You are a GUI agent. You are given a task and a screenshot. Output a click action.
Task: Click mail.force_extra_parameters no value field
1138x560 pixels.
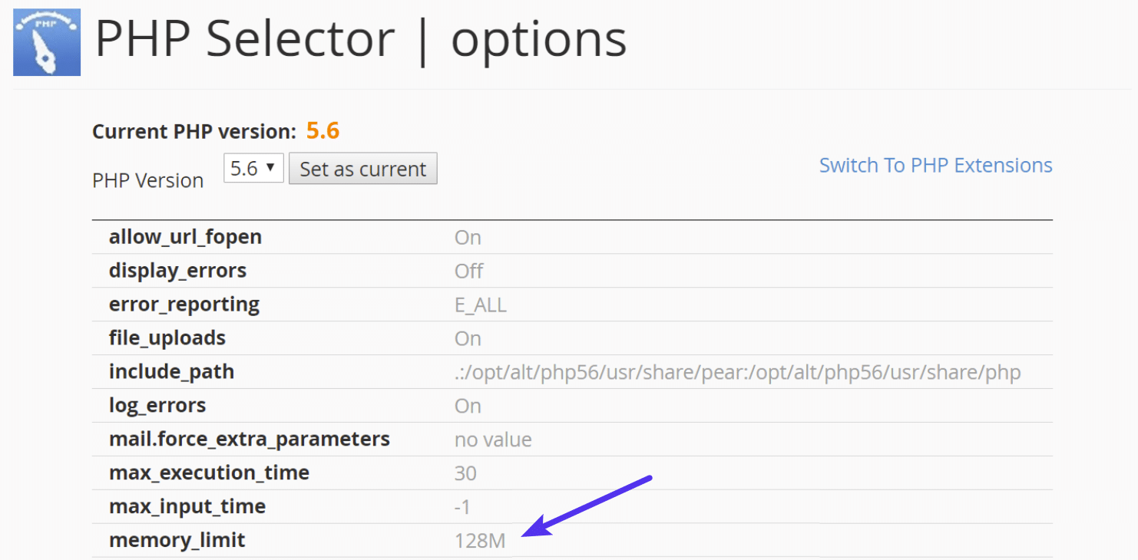[494, 439]
